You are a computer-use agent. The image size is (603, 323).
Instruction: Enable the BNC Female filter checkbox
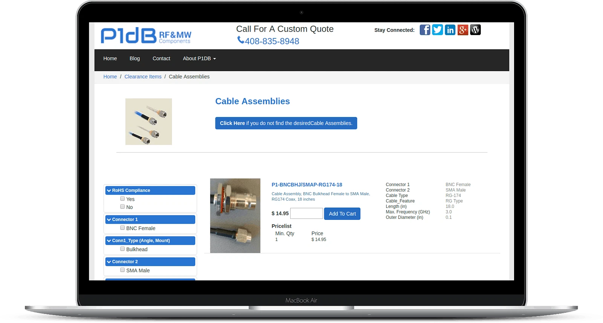pyautogui.click(x=122, y=228)
